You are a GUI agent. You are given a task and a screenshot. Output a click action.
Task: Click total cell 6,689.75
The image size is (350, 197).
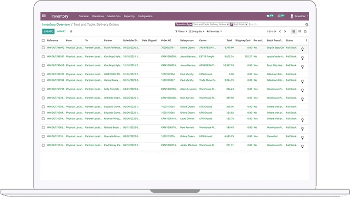coord(229,136)
